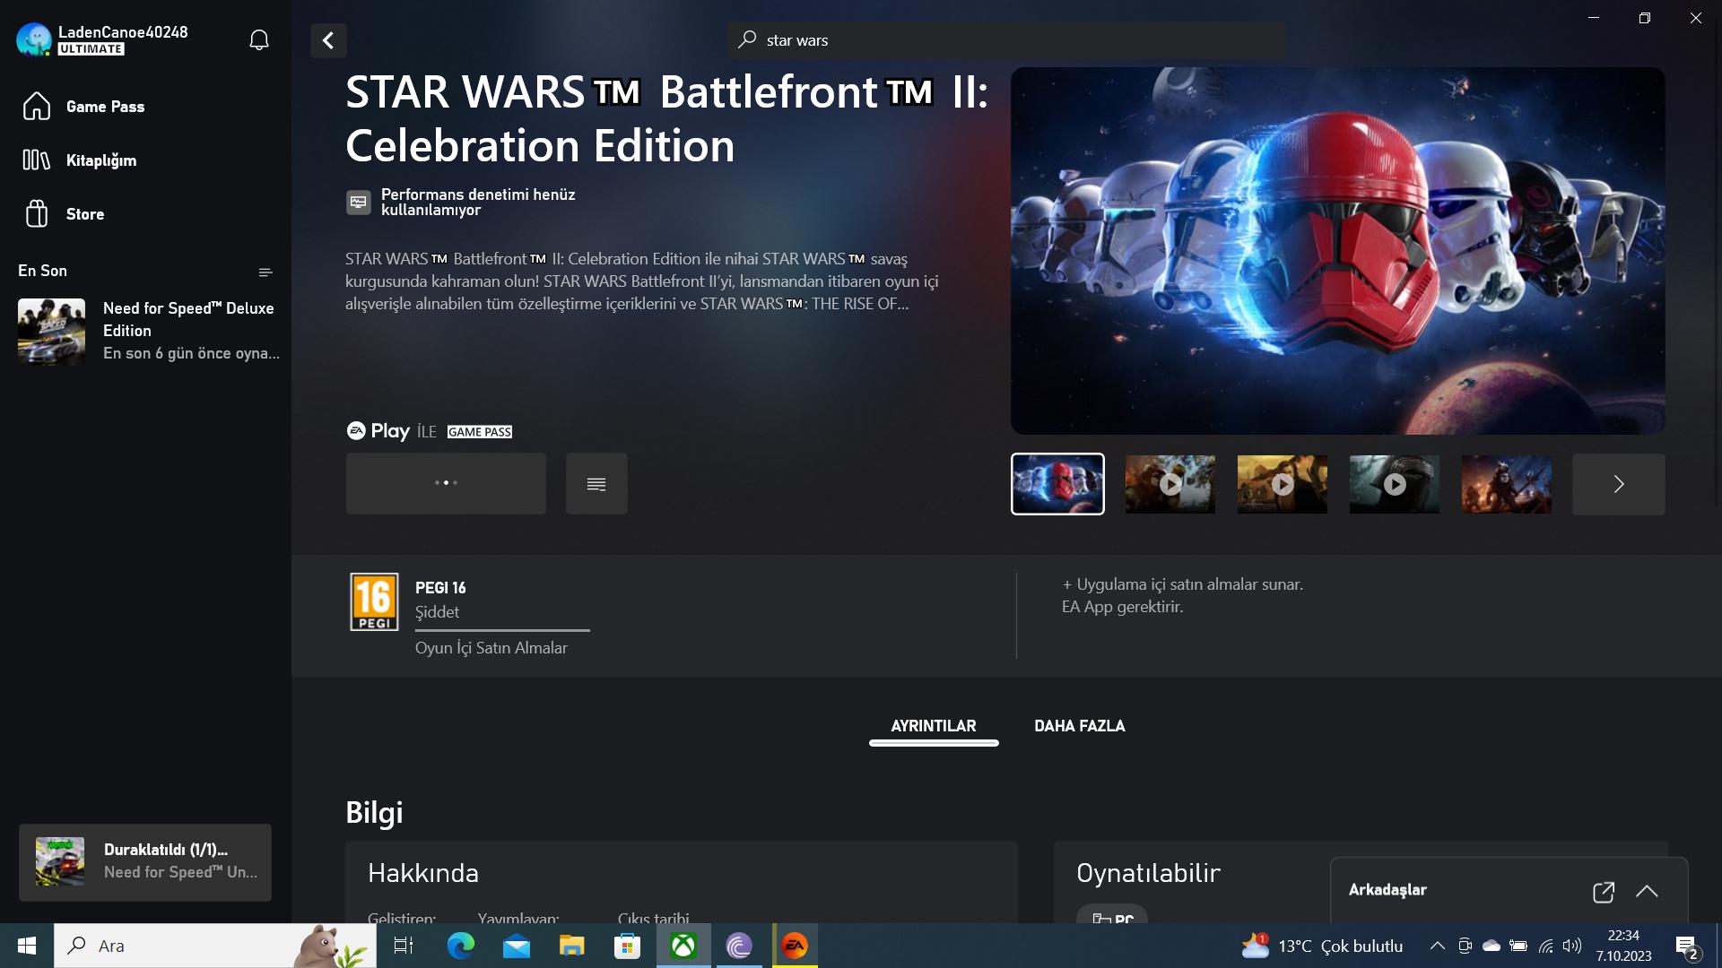Open Xbox notifications bell icon
Image resolution: width=1722 pixels, height=968 pixels.
point(258,39)
